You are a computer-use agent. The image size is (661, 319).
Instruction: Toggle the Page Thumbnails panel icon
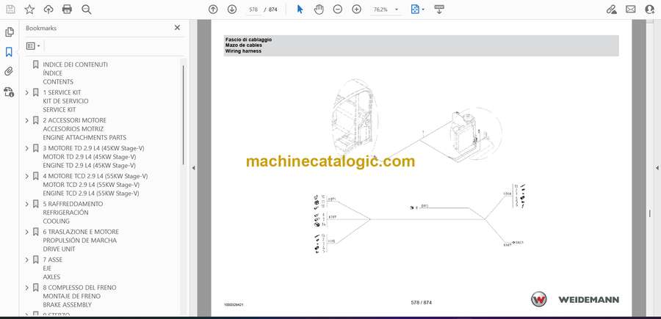pyautogui.click(x=10, y=32)
